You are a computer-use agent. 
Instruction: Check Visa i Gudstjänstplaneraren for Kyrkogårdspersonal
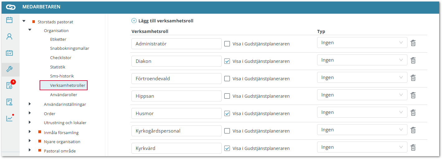pos(227,131)
